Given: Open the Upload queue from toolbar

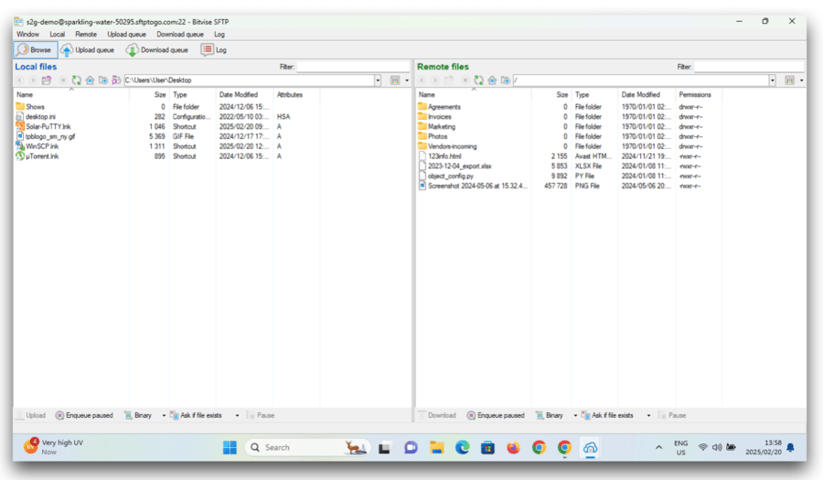Looking at the screenshot, I should click(x=88, y=50).
